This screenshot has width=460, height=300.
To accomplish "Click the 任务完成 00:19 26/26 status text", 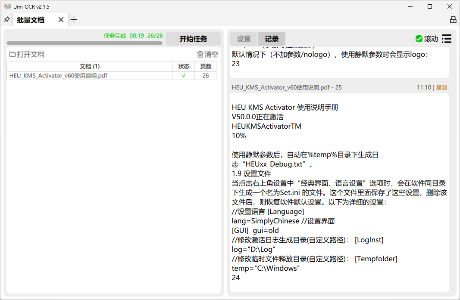I will [x=133, y=36].
